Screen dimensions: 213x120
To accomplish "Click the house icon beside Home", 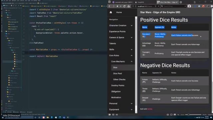I will [x=111, y=12].
